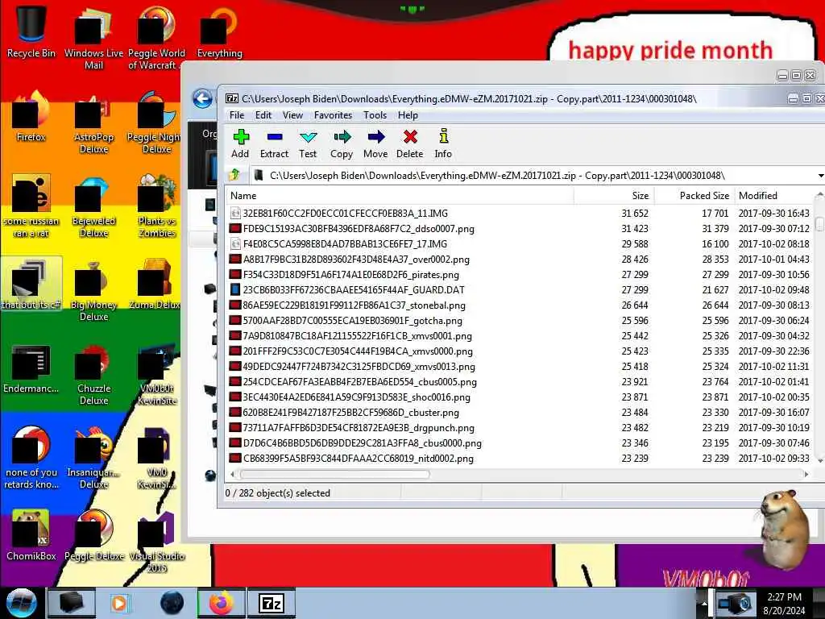The width and height of the screenshot is (825, 619).
Task: Select the Peggle Deluxe desktop icon
Action: click(93, 535)
